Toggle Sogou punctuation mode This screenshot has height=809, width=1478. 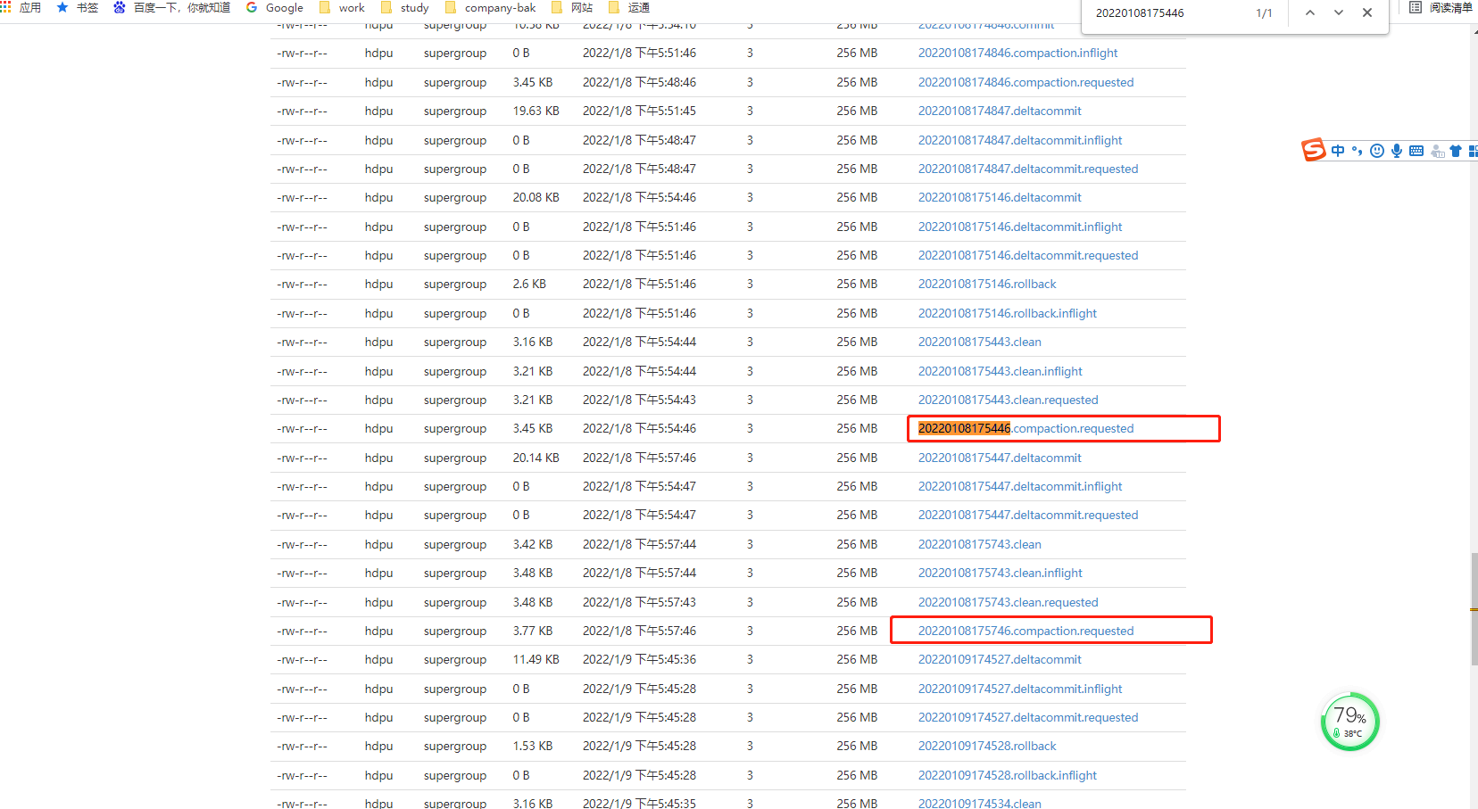tap(1357, 151)
